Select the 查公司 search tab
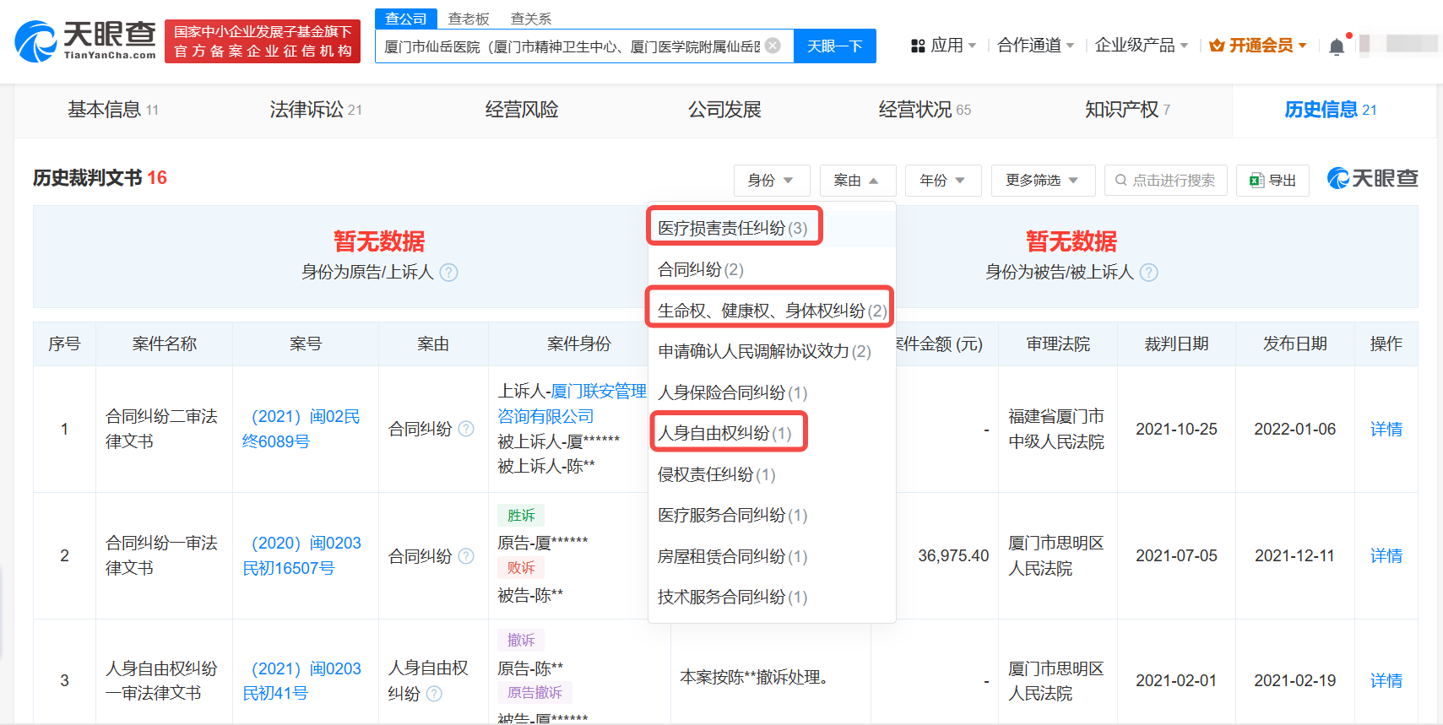Image resolution: width=1443 pixels, height=725 pixels. (x=406, y=19)
